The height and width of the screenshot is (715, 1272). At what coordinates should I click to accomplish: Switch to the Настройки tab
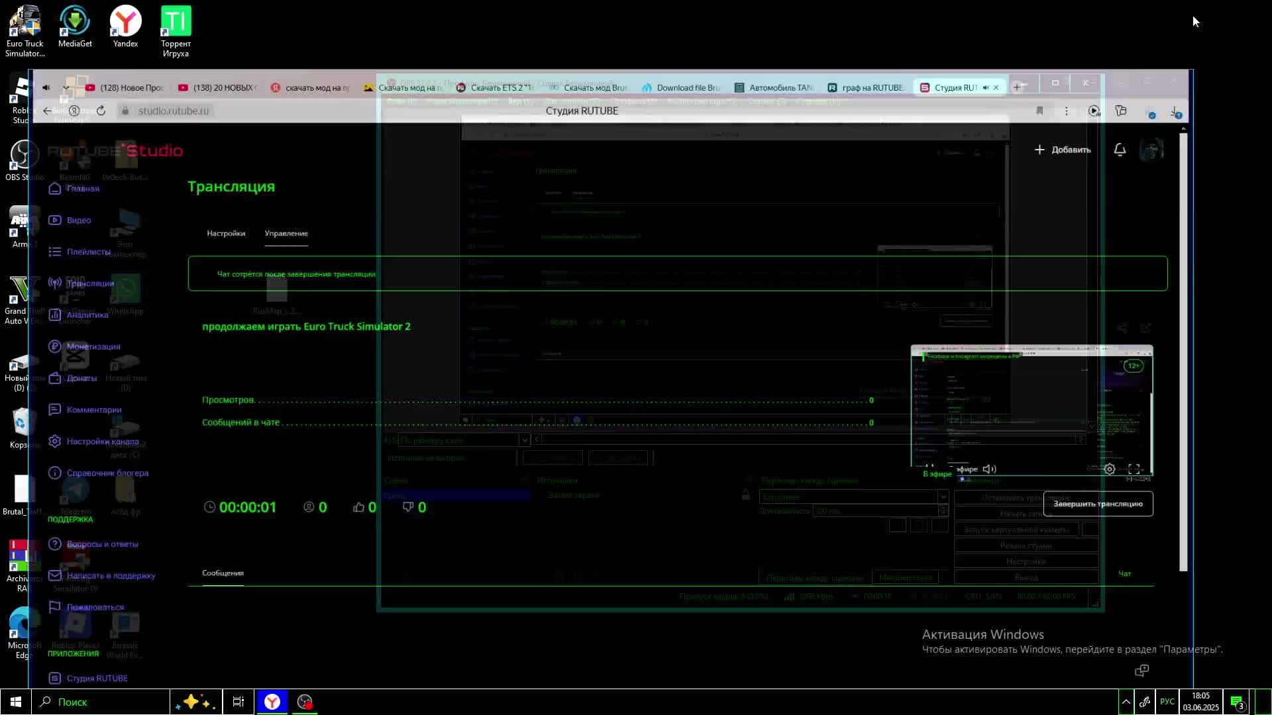click(x=226, y=233)
